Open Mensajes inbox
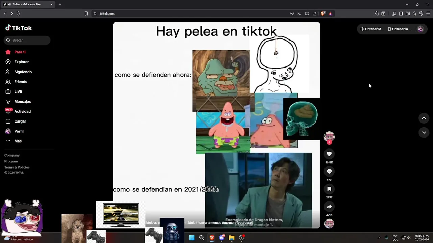The height and width of the screenshot is (243, 433). click(18, 102)
